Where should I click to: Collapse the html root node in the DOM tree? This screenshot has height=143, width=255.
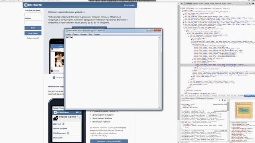coord(181,9)
